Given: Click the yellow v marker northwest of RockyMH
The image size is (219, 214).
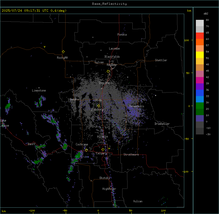Looking at the screenshot, I should tap(44, 47).
